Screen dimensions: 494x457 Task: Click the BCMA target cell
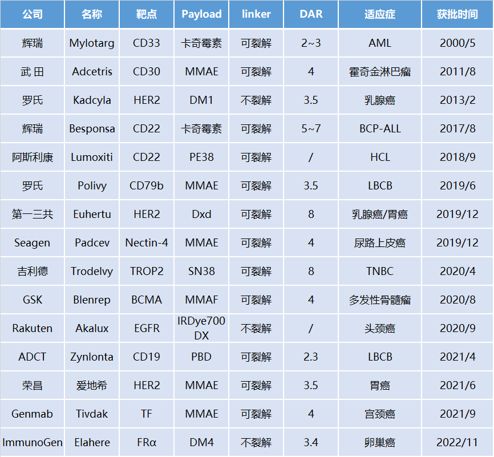(x=147, y=300)
